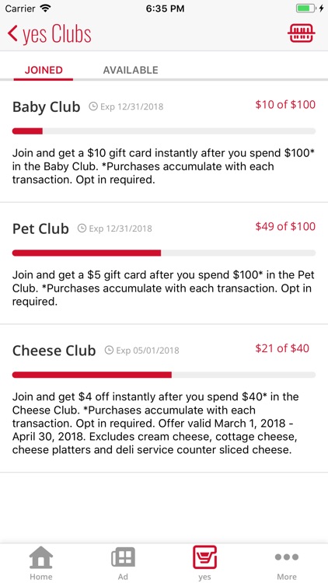Tap the $21 of $40 amount
The height and width of the screenshot is (583, 328).
282,348
